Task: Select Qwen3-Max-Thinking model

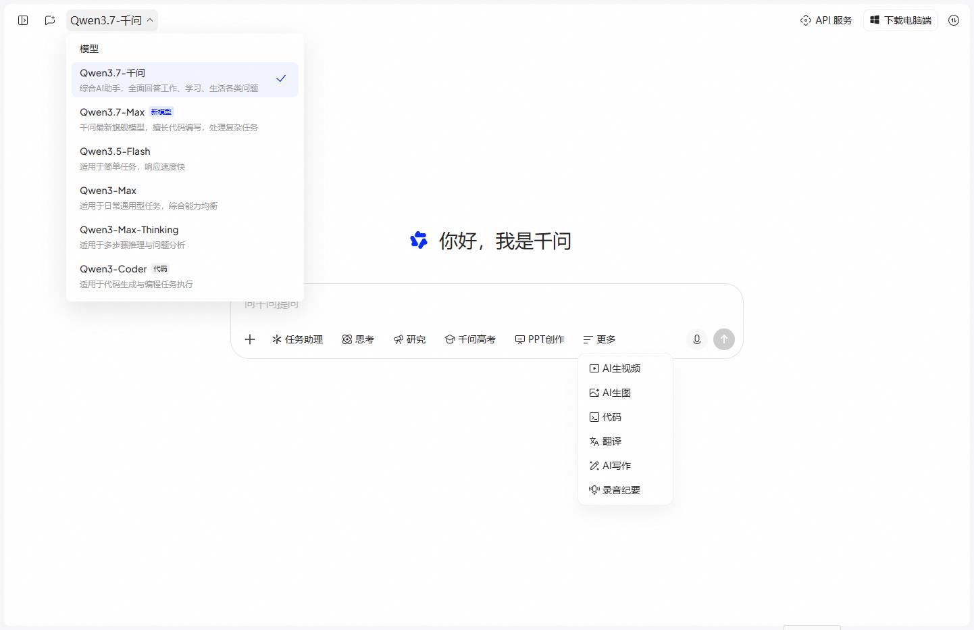Action: [185, 237]
